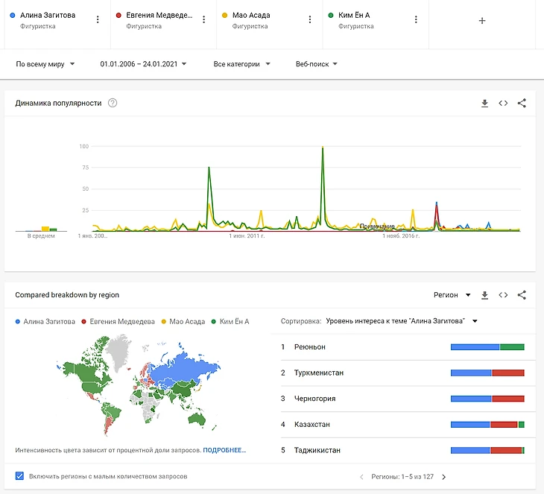Image resolution: width=544 pixels, height=494 pixels.
Task: Open the 'Веб-поиск' search type dropdown
Action: pos(317,64)
